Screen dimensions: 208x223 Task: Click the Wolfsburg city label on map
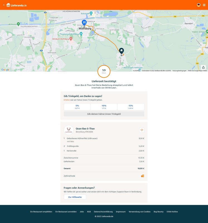(x=85, y=28)
